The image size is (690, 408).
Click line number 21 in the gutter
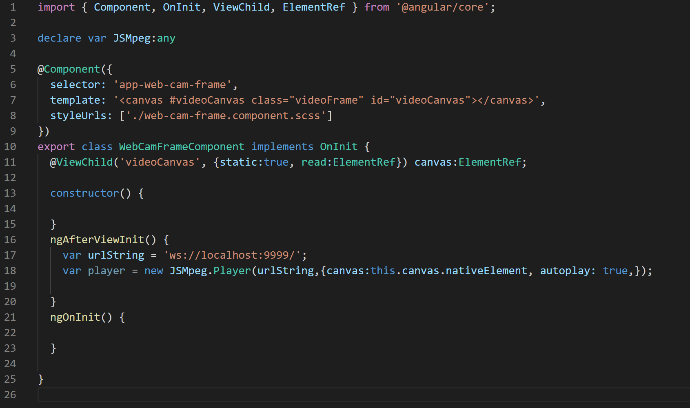pos(10,317)
